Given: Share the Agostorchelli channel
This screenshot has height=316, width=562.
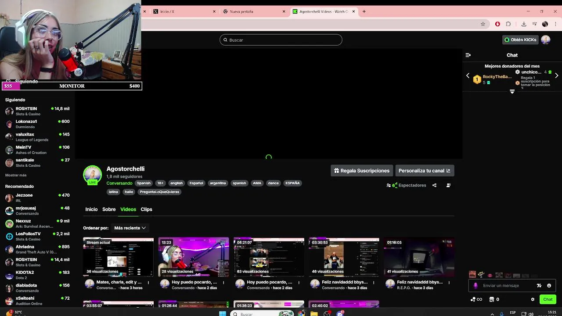Looking at the screenshot, I should [434, 185].
